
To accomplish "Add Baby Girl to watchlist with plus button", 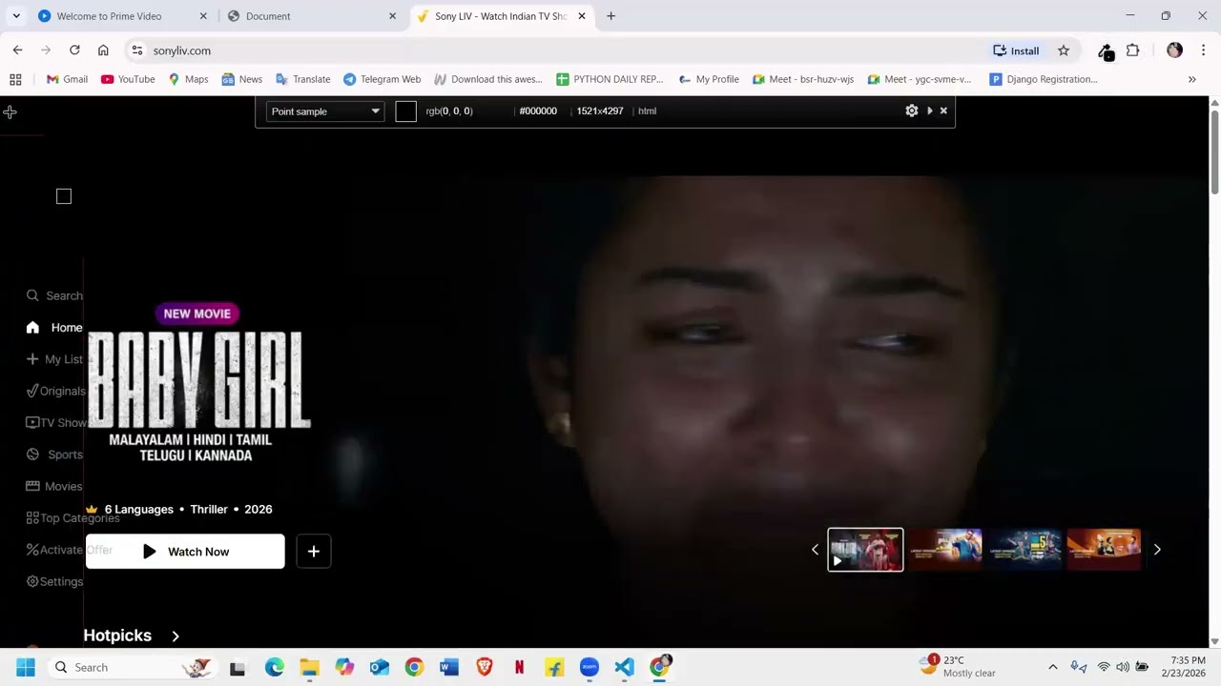I will click(x=314, y=552).
